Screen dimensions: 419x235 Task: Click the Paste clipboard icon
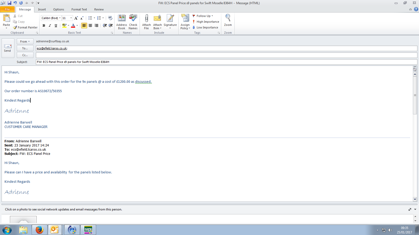6,18
